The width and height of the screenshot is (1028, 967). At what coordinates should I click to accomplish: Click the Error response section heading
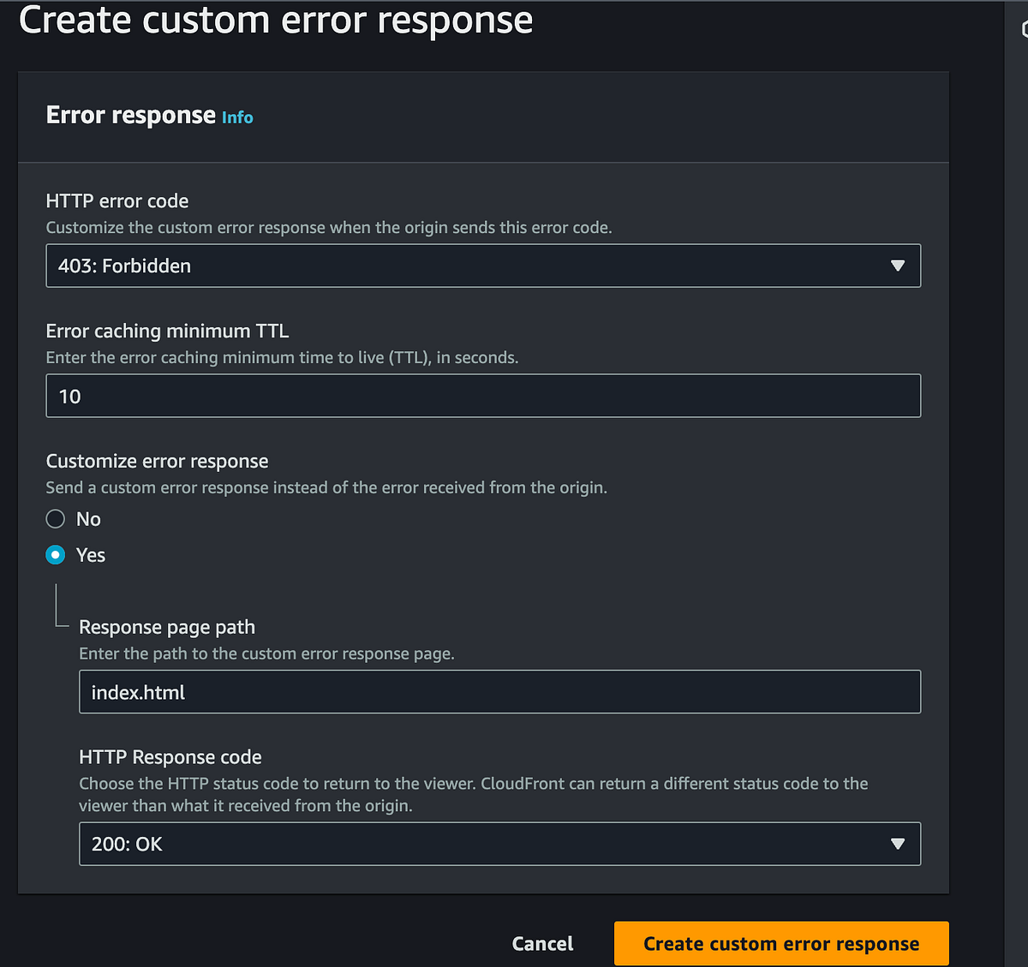(x=130, y=115)
